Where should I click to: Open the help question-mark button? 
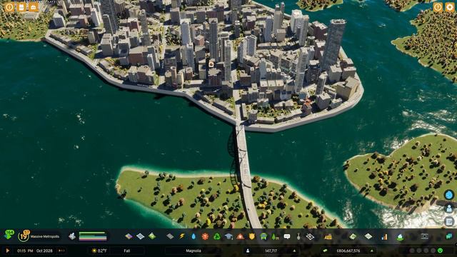(x=438, y=7)
